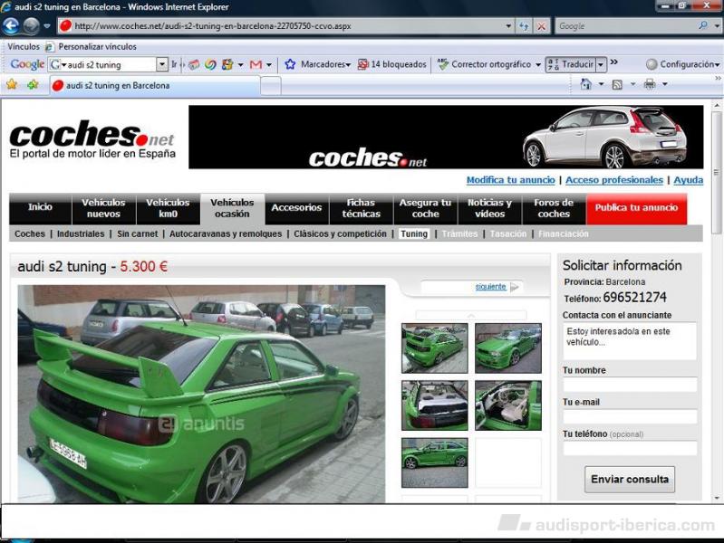Select the Clásicos y competición submenu link
724x543 pixels.
click(x=341, y=233)
